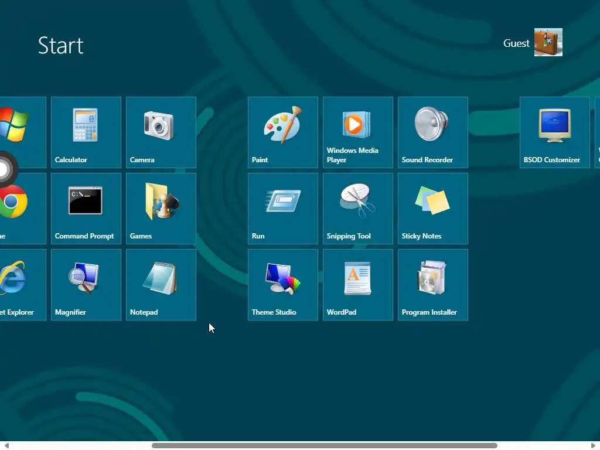600x450 pixels.
Task: Open BSOD Customizer tile
Action: (554, 132)
